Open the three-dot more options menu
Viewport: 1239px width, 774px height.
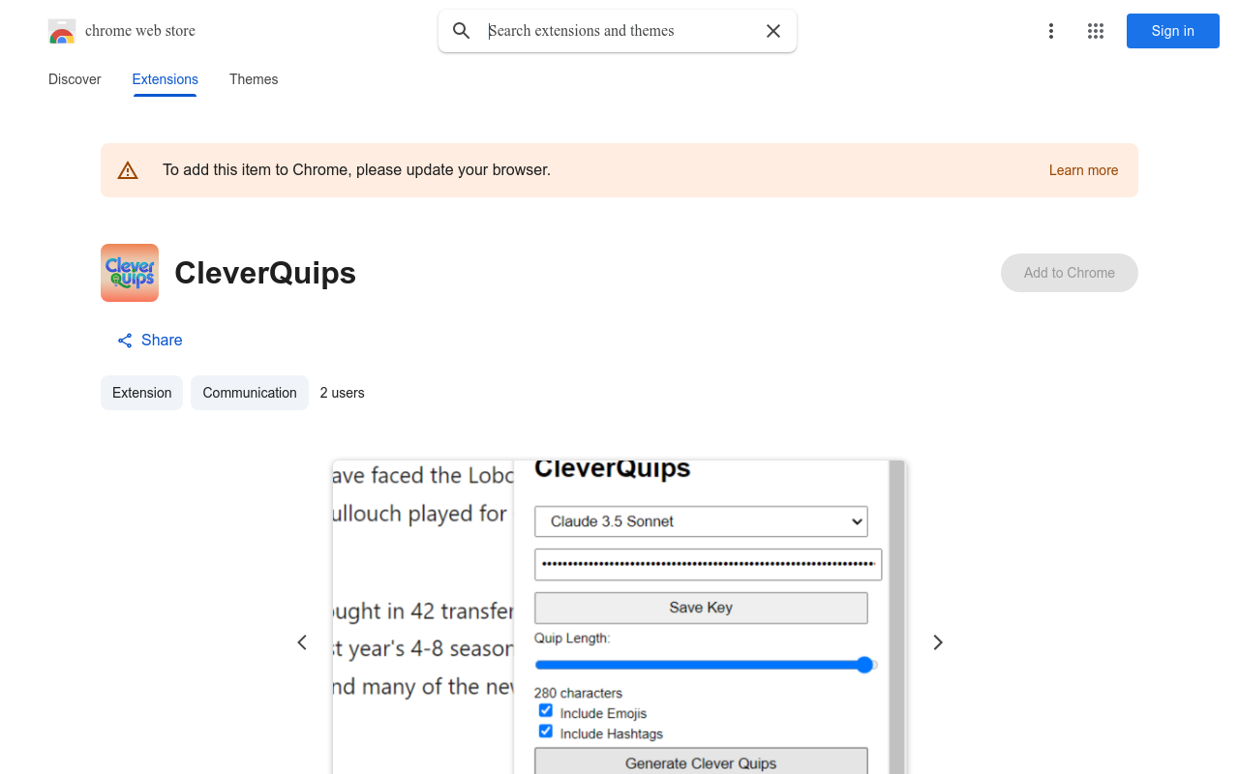(x=1051, y=31)
